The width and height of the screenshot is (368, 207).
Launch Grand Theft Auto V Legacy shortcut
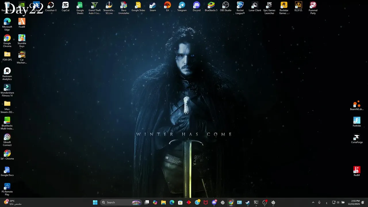click(95, 8)
